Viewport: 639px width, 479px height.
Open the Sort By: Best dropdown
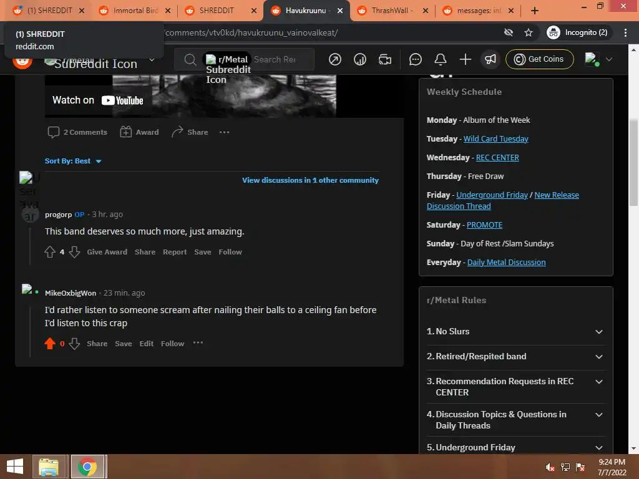(x=73, y=161)
